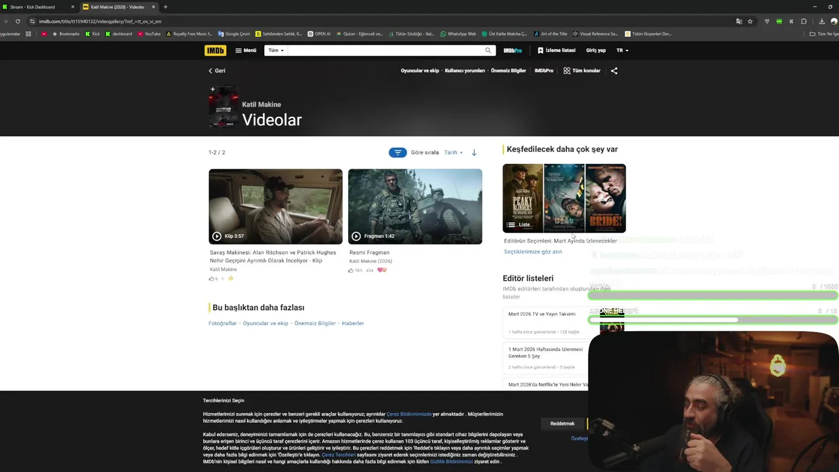Open Mart 2026 TV ve Yayın Takvimi
The width and height of the screenshot is (839, 472).
point(541,314)
